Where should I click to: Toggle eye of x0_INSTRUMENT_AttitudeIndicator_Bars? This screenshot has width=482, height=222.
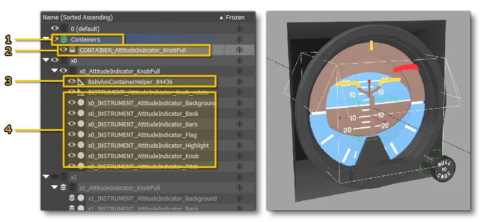pos(72,124)
